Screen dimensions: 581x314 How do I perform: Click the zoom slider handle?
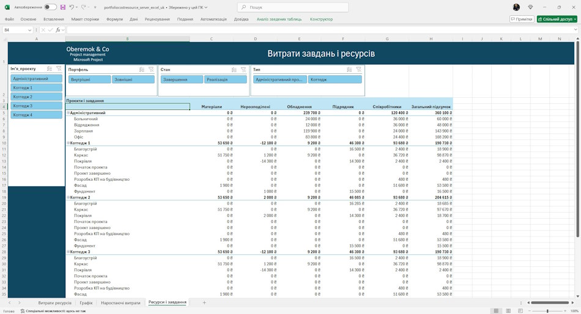(x=547, y=311)
